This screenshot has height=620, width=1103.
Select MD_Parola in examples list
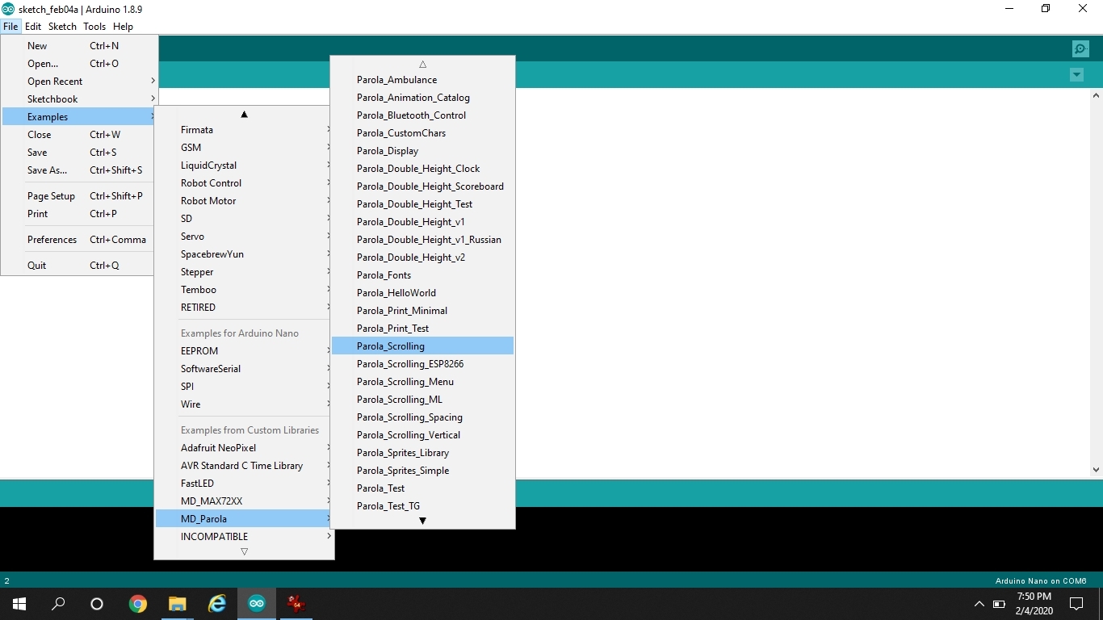pyautogui.click(x=244, y=519)
